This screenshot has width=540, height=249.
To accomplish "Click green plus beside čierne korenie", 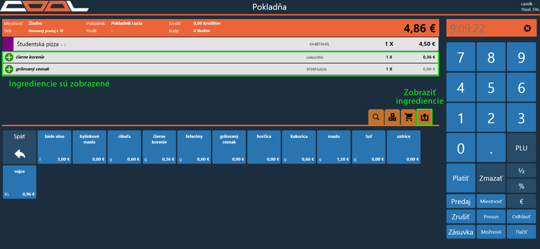I will (x=9, y=57).
